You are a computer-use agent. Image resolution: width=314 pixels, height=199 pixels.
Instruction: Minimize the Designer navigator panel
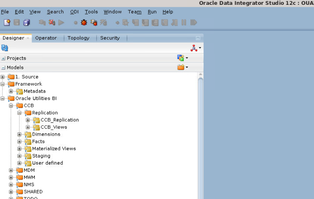point(198,38)
